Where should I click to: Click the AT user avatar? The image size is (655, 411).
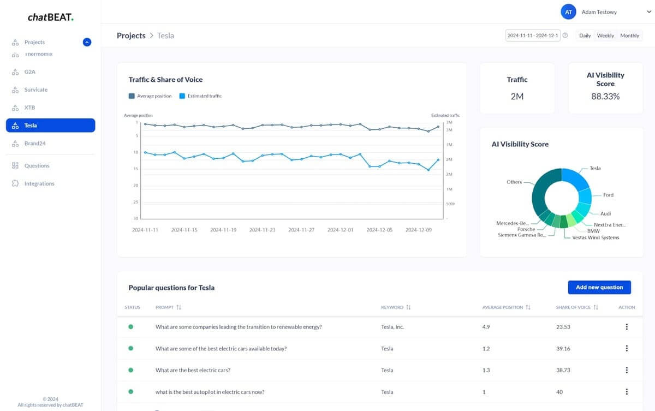[568, 11]
